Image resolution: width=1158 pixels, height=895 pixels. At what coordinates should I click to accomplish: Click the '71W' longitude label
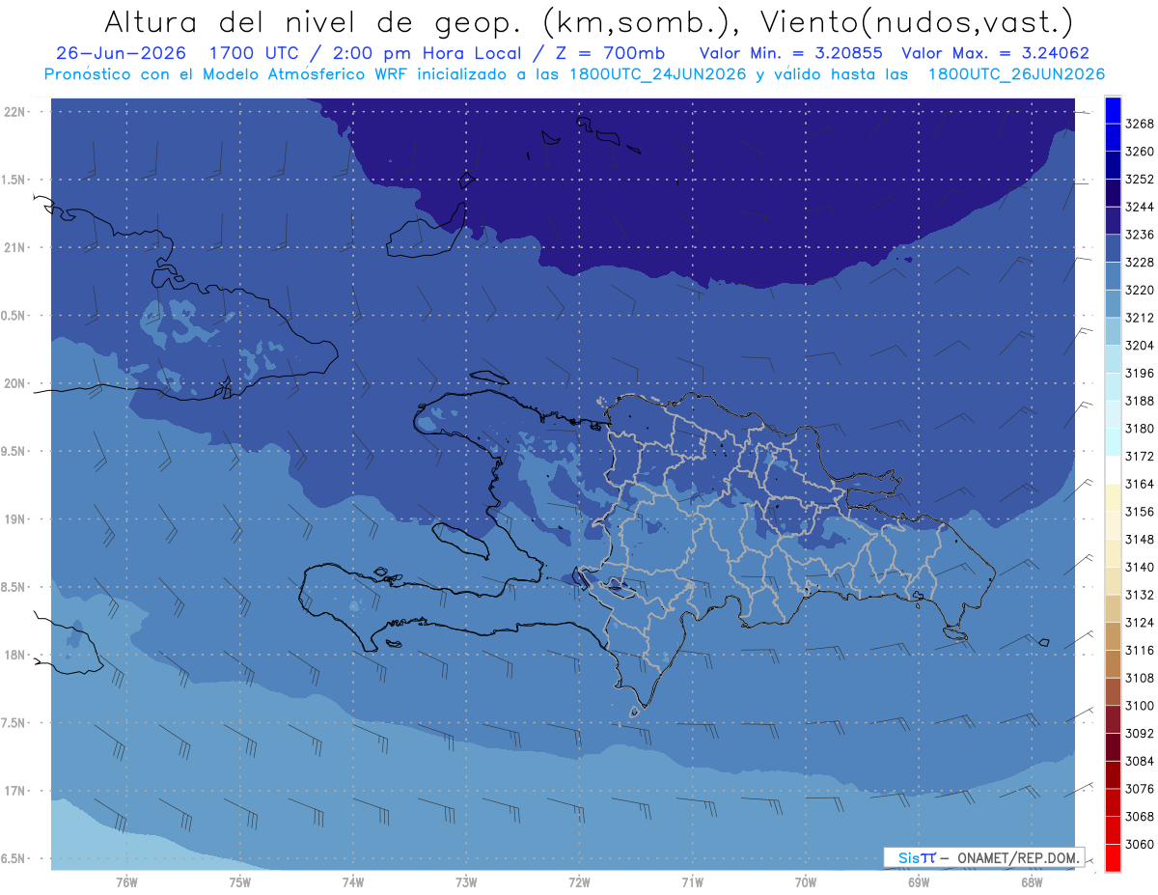click(x=693, y=882)
